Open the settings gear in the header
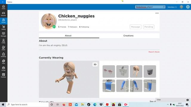Viewport: 191px width, 107px height. click(188, 7)
